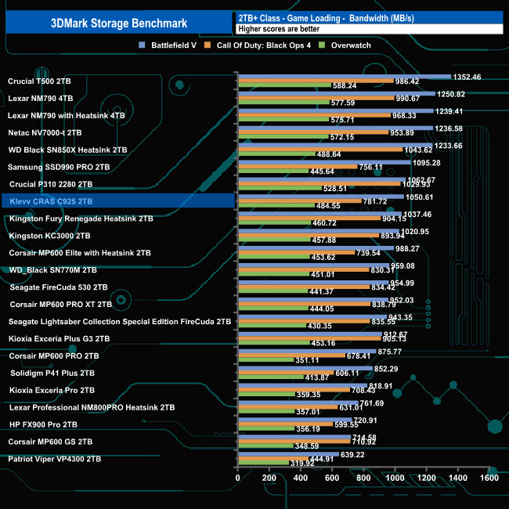This screenshot has width=509, height=509.
Task: Select the 852.29 Solidigm P41 Plus value
Action: (386, 369)
